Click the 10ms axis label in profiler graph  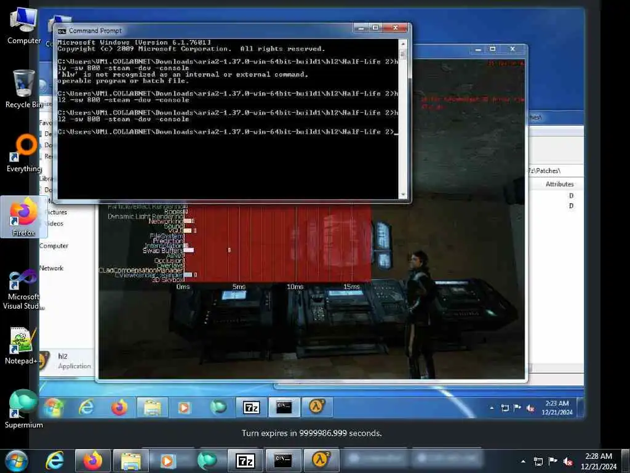coord(295,287)
